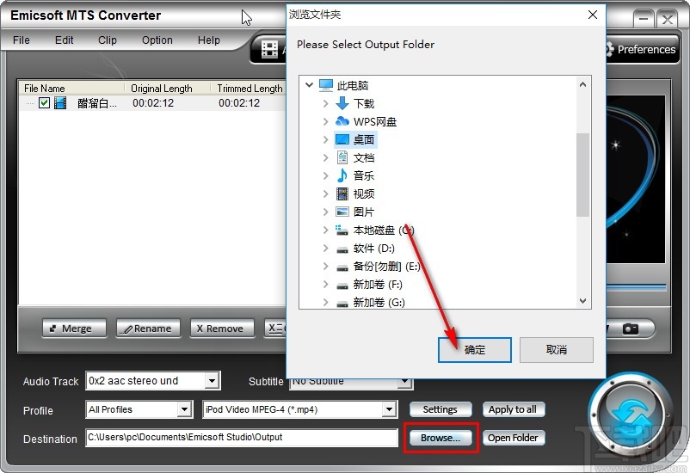Click the Remove button
The height and width of the screenshot is (473, 690).
coord(222,329)
